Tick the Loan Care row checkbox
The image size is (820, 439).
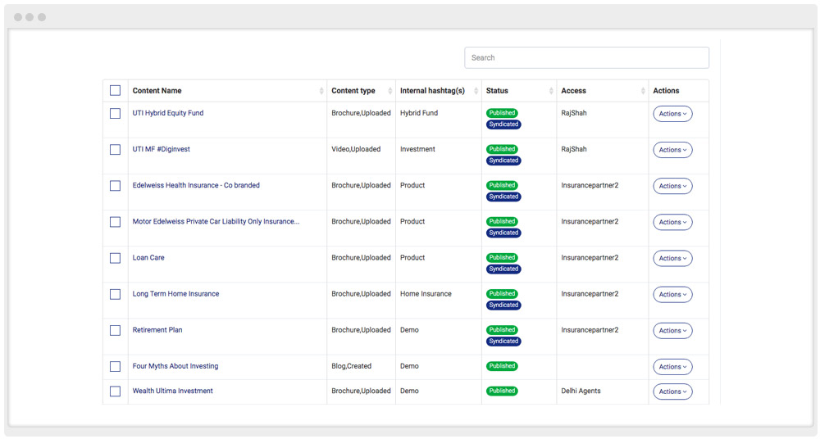click(115, 258)
